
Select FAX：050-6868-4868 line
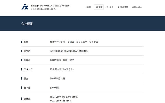(60, 101)
